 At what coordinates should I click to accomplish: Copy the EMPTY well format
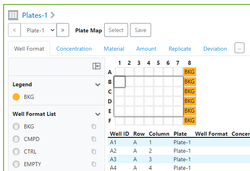[94, 164]
